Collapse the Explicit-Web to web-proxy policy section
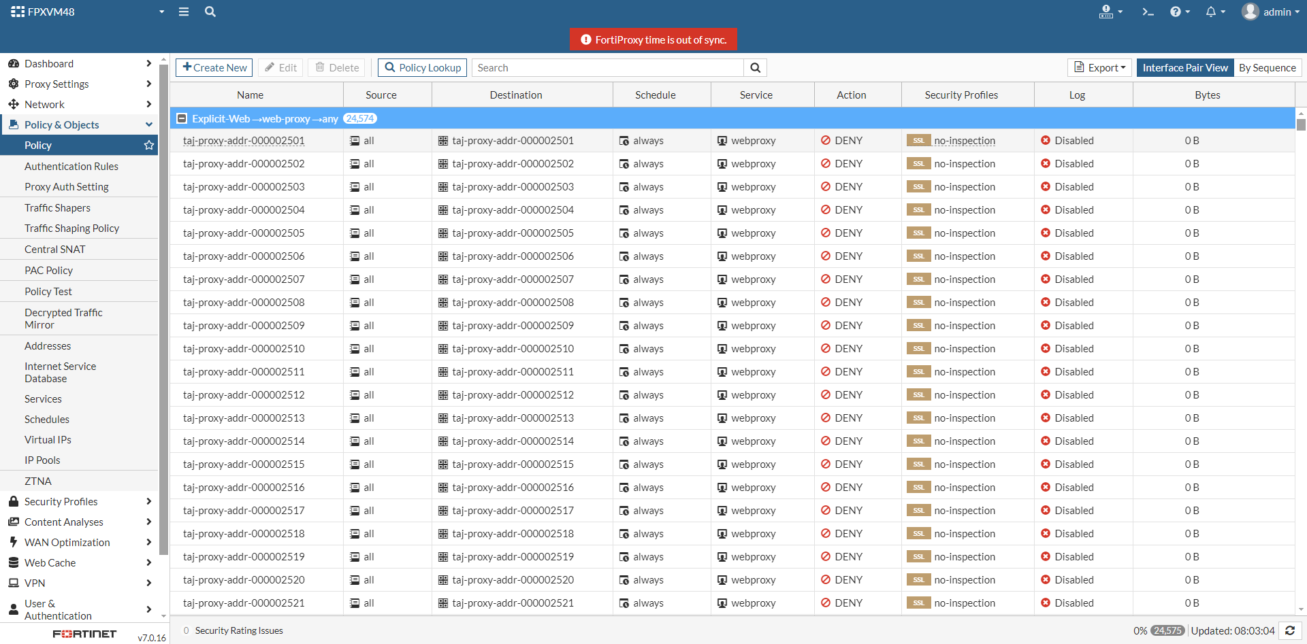The image size is (1307, 644). [x=182, y=118]
